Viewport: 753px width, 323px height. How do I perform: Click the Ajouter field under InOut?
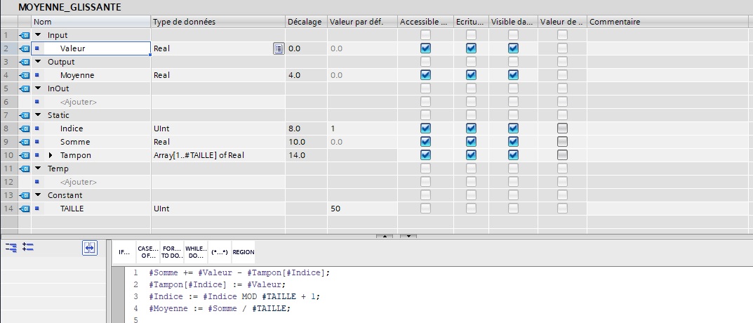(78, 102)
